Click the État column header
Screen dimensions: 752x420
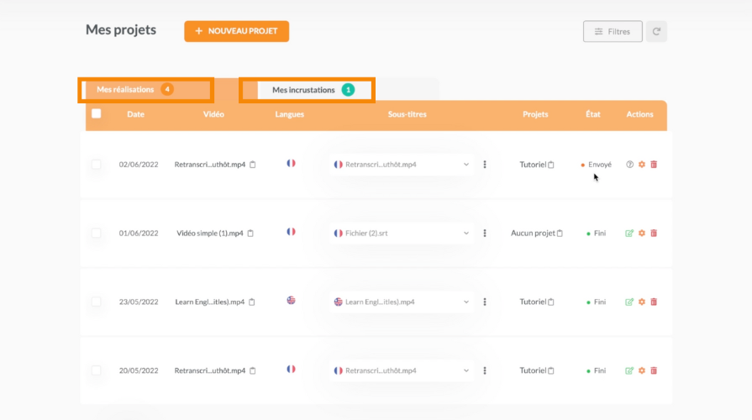pyautogui.click(x=592, y=114)
